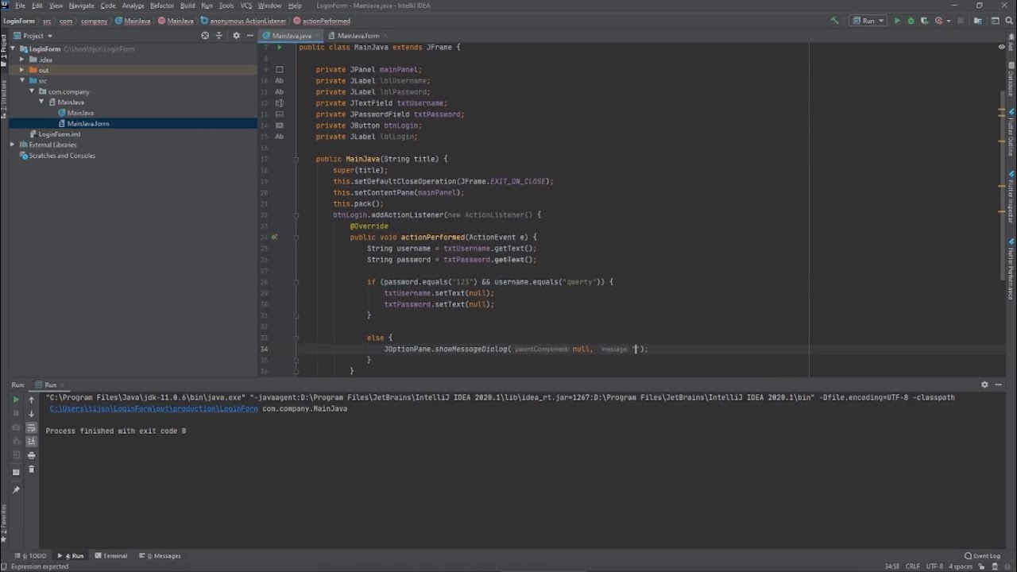Open Run configuration dropdown
The image size is (1017, 572).
[868, 21]
